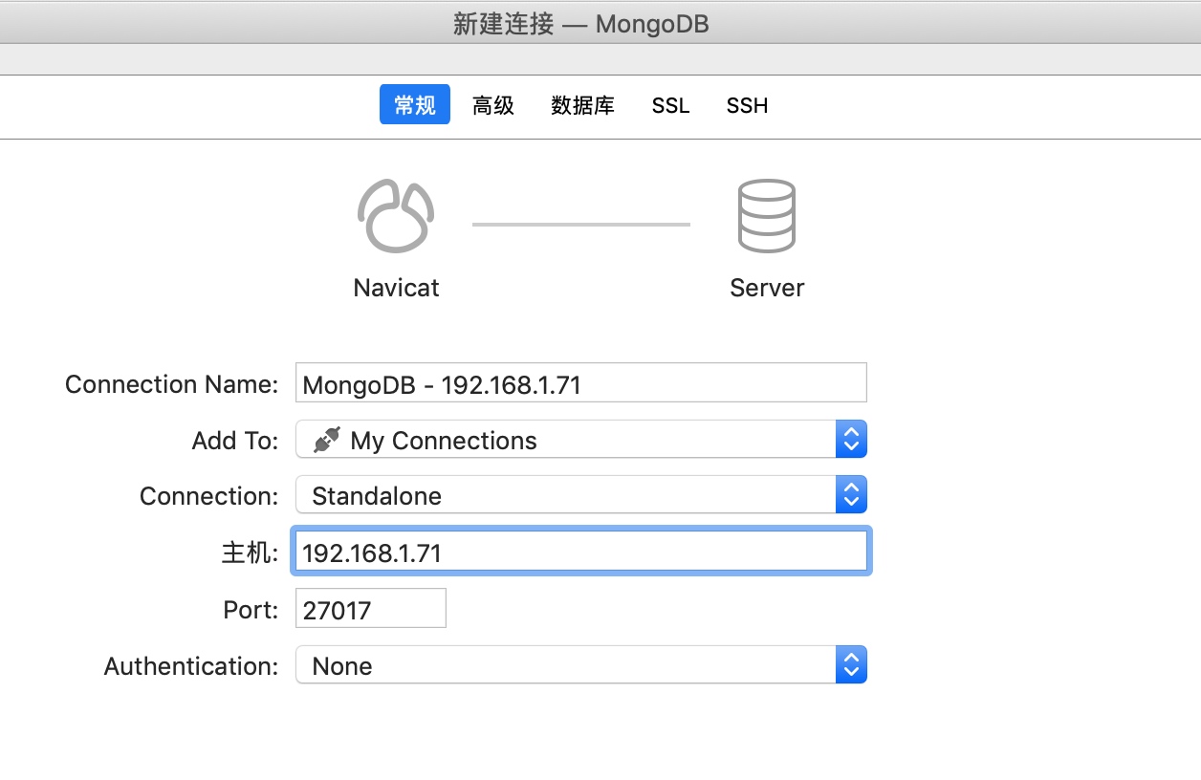
Task: Click the connector line between Navicat and Server
Action: pyautogui.click(x=580, y=225)
